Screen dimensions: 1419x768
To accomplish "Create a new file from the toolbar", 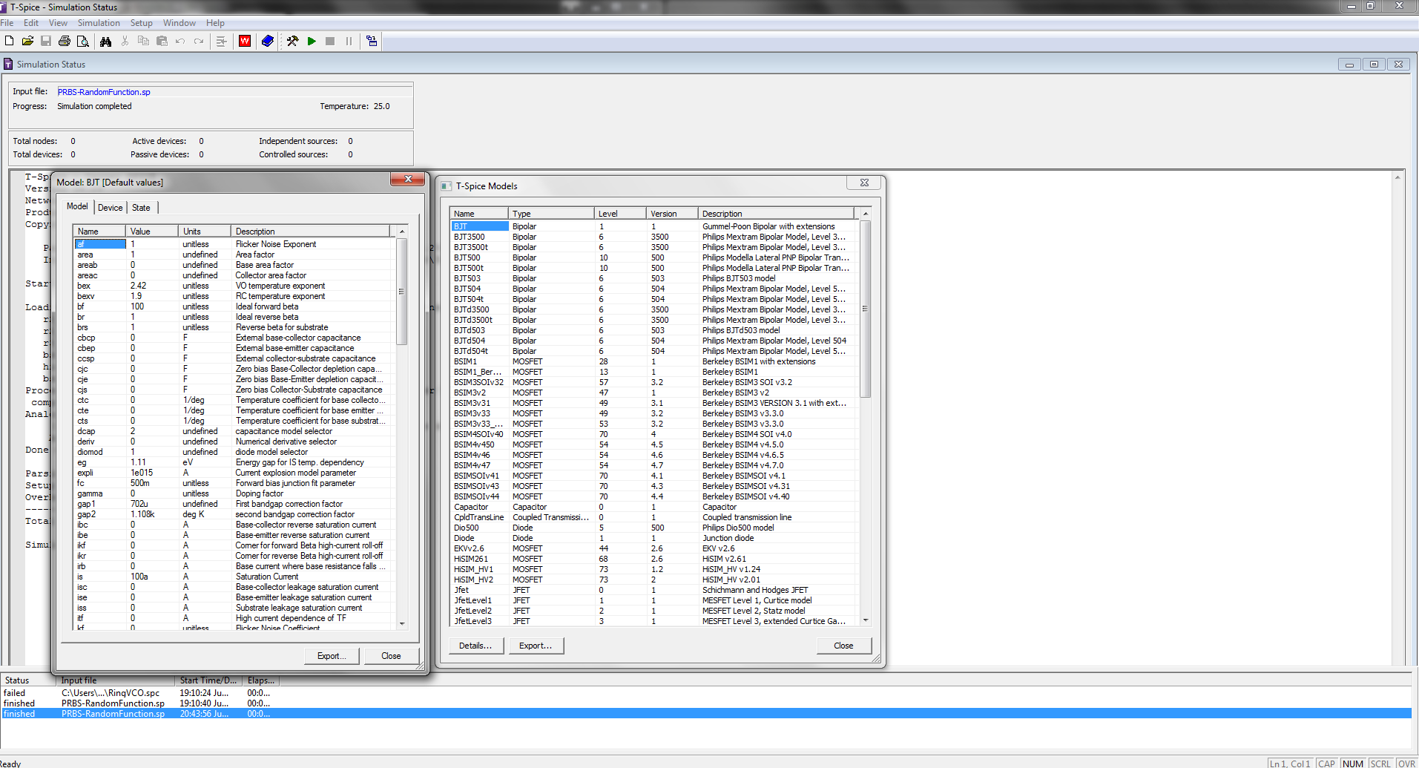I will pyautogui.click(x=10, y=42).
